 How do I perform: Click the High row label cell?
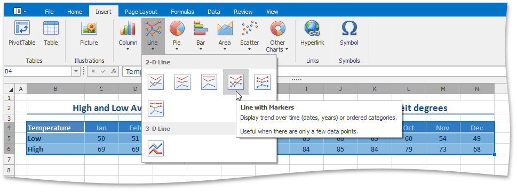click(55, 149)
